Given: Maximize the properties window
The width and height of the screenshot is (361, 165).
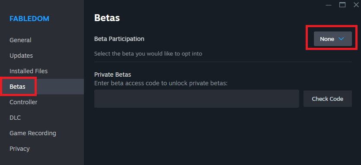Looking at the screenshot, I should [x=342, y=5].
